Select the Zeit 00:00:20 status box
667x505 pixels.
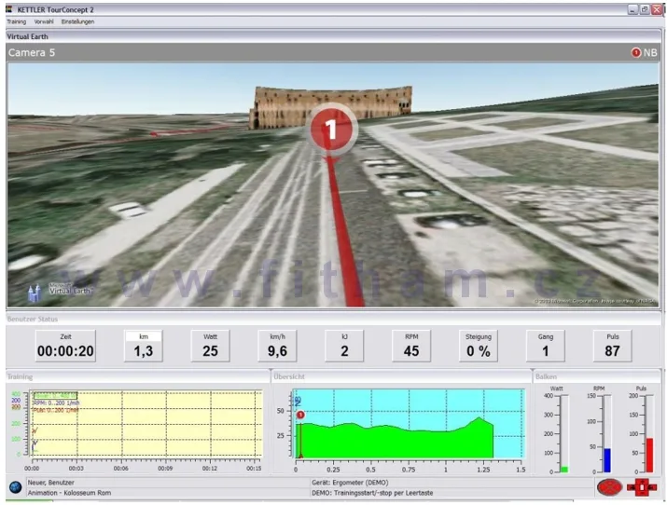click(x=65, y=346)
